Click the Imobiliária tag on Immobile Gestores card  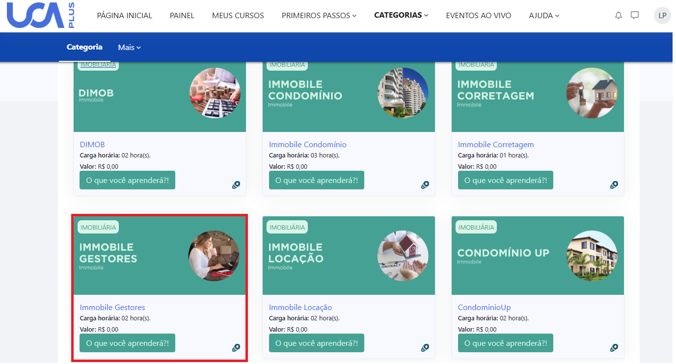pyautogui.click(x=98, y=227)
